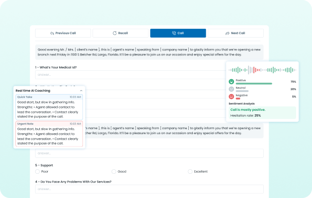
Task: Click the phone icon on Call button
Action: point(173,33)
